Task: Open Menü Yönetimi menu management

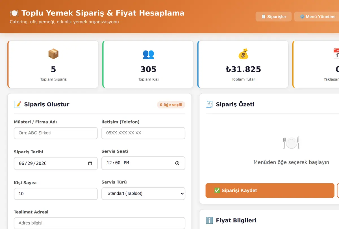Action: [x=317, y=17]
